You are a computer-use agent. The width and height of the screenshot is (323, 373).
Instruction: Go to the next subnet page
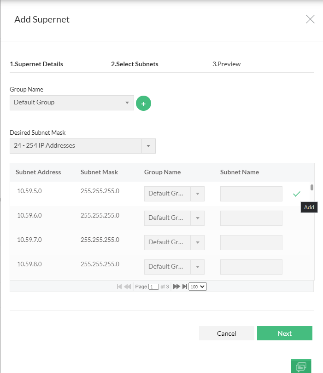(x=176, y=287)
